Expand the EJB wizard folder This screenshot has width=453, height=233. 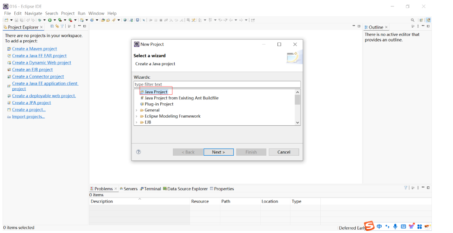(137, 122)
